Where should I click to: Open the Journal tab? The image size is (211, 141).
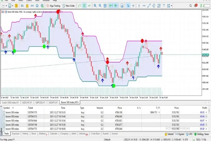[114, 134]
